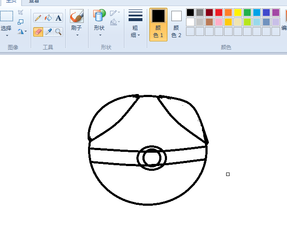
Task: Click the canvas resize handle at right
Action: (228, 174)
